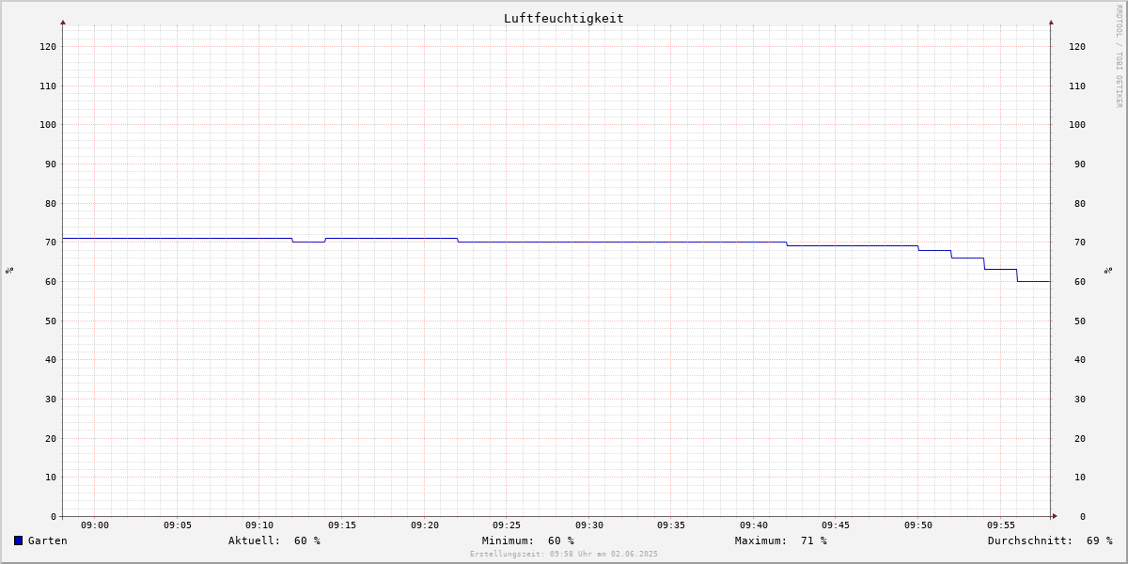The image size is (1128, 564).
Task: Click the 09:05 time axis label
Action: coord(178,525)
